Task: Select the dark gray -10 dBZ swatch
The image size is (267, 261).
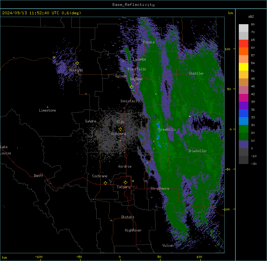Action: (243, 160)
